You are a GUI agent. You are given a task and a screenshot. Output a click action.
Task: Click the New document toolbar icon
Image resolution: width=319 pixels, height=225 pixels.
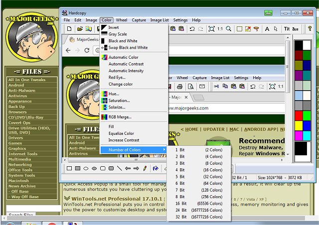(69, 29)
